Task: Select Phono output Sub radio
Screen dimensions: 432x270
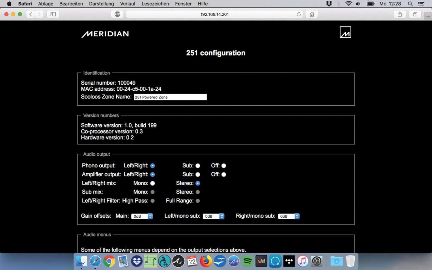Action: point(198,166)
